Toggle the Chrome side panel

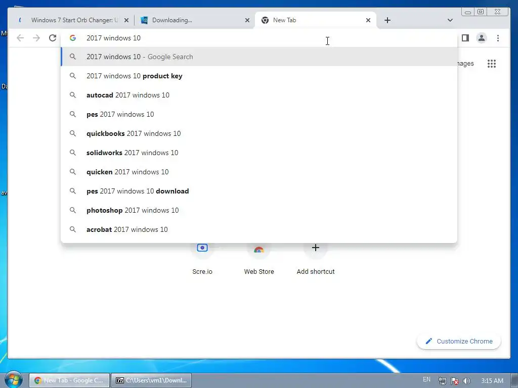[x=465, y=38]
